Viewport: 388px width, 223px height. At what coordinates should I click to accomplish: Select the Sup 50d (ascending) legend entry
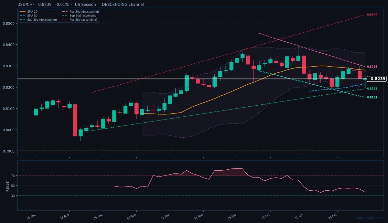(x=80, y=16)
